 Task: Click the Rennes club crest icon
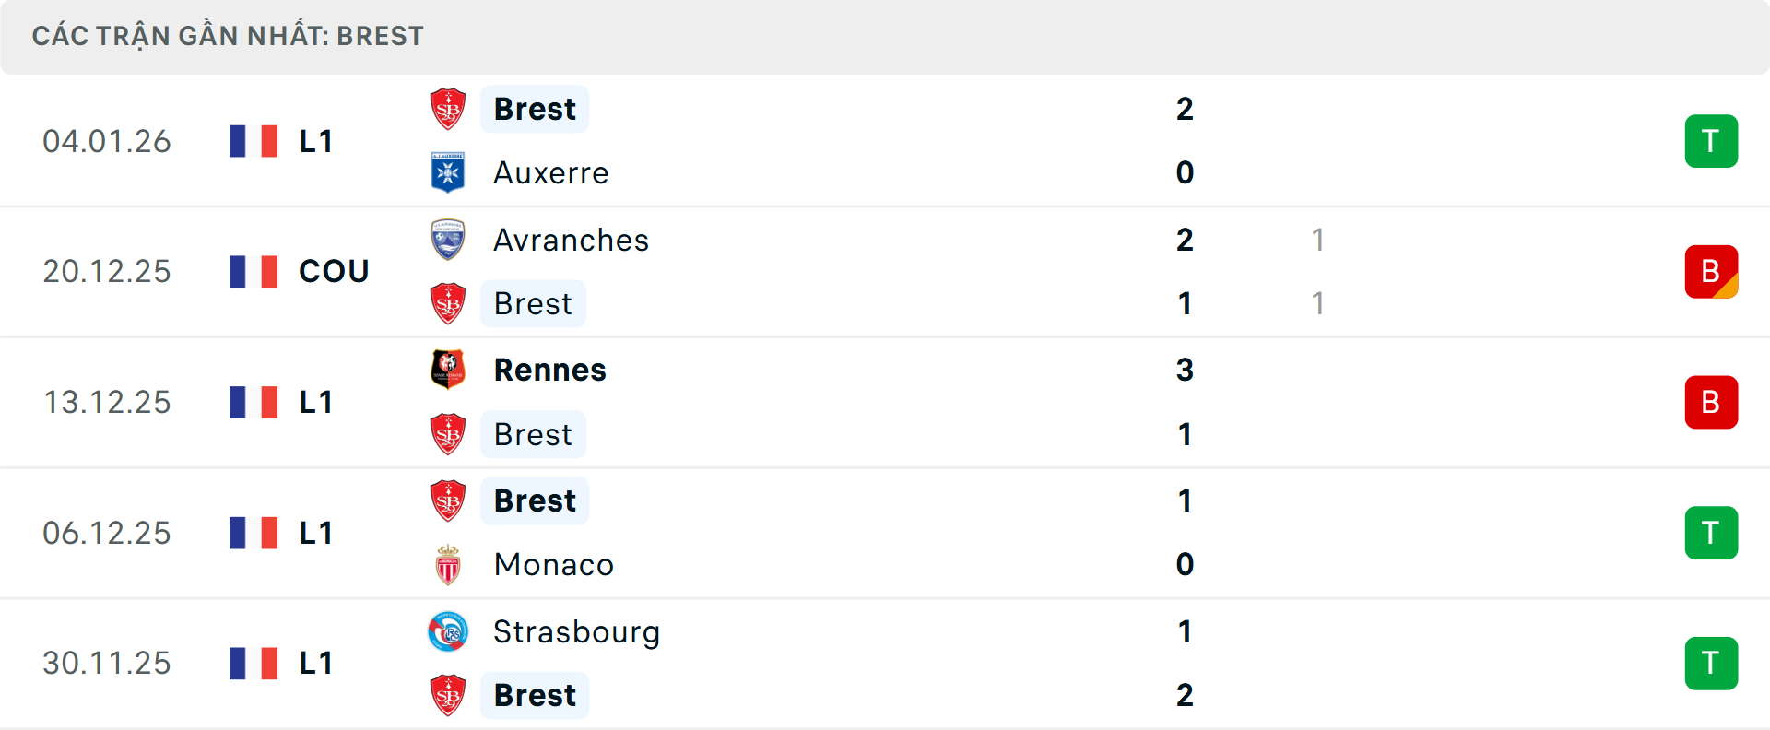point(448,370)
